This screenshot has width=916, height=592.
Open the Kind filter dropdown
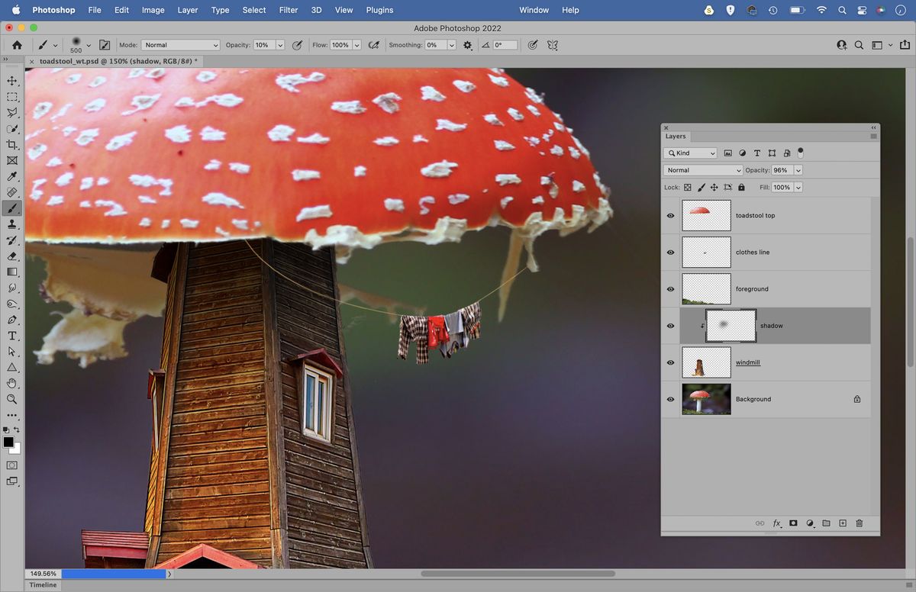[690, 153]
